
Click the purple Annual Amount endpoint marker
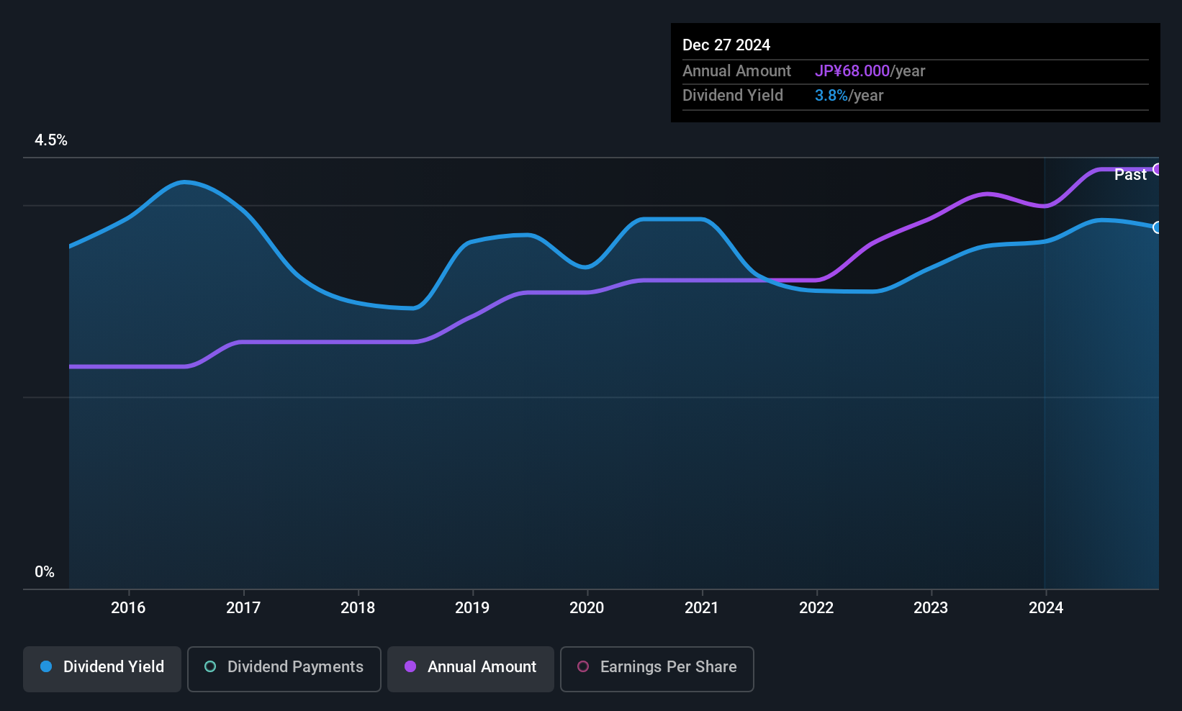coord(1158,169)
